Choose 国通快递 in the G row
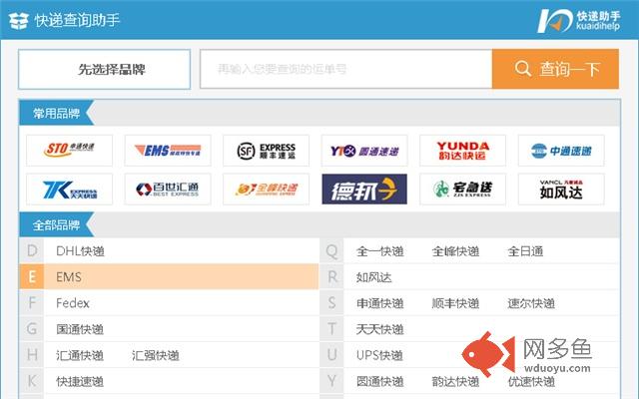The width and height of the screenshot is (639, 399). (x=80, y=329)
